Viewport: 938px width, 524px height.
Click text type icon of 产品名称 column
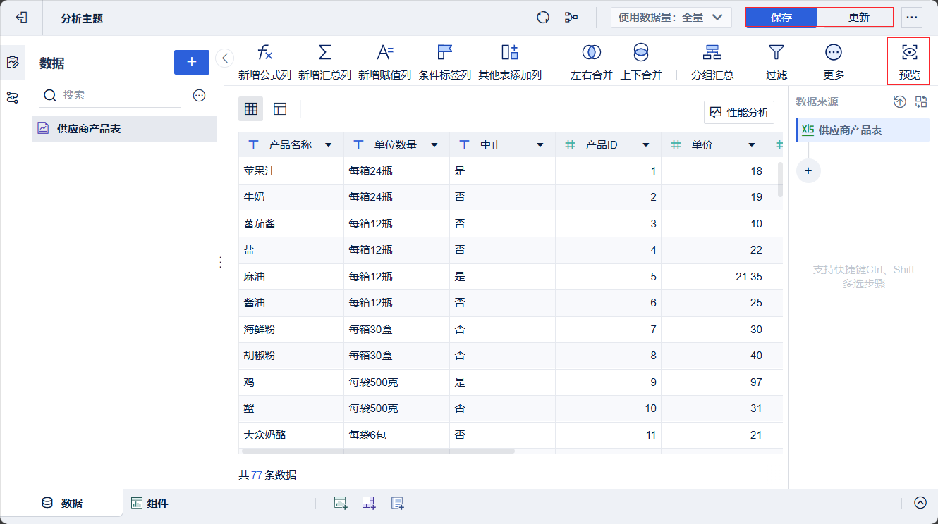click(253, 145)
